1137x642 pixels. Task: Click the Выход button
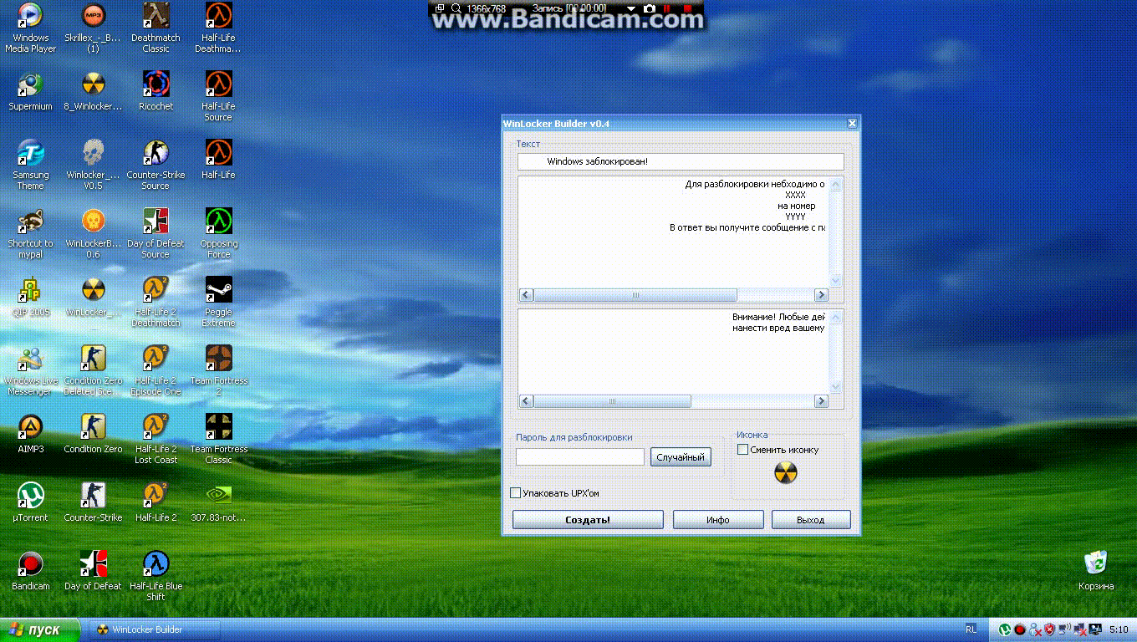811,520
